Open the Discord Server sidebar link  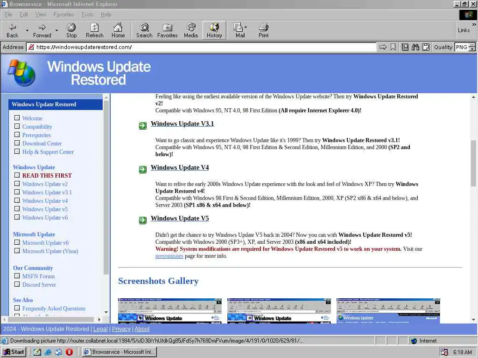(39, 285)
